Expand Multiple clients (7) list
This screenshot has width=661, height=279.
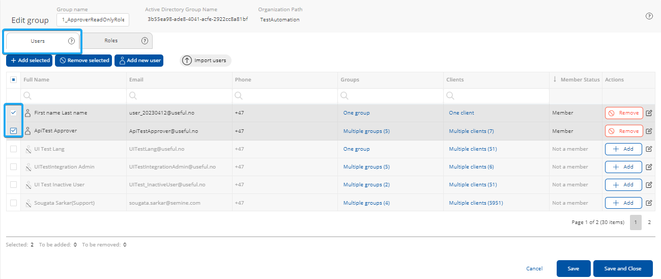(x=471, y=131)
